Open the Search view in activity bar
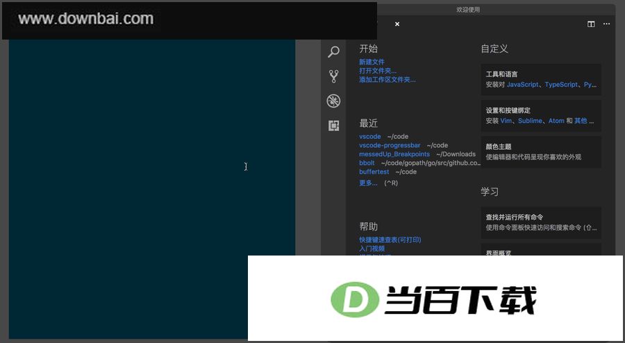Image resolution: width=625 pixels, height=343 pixels. point(333,51)
